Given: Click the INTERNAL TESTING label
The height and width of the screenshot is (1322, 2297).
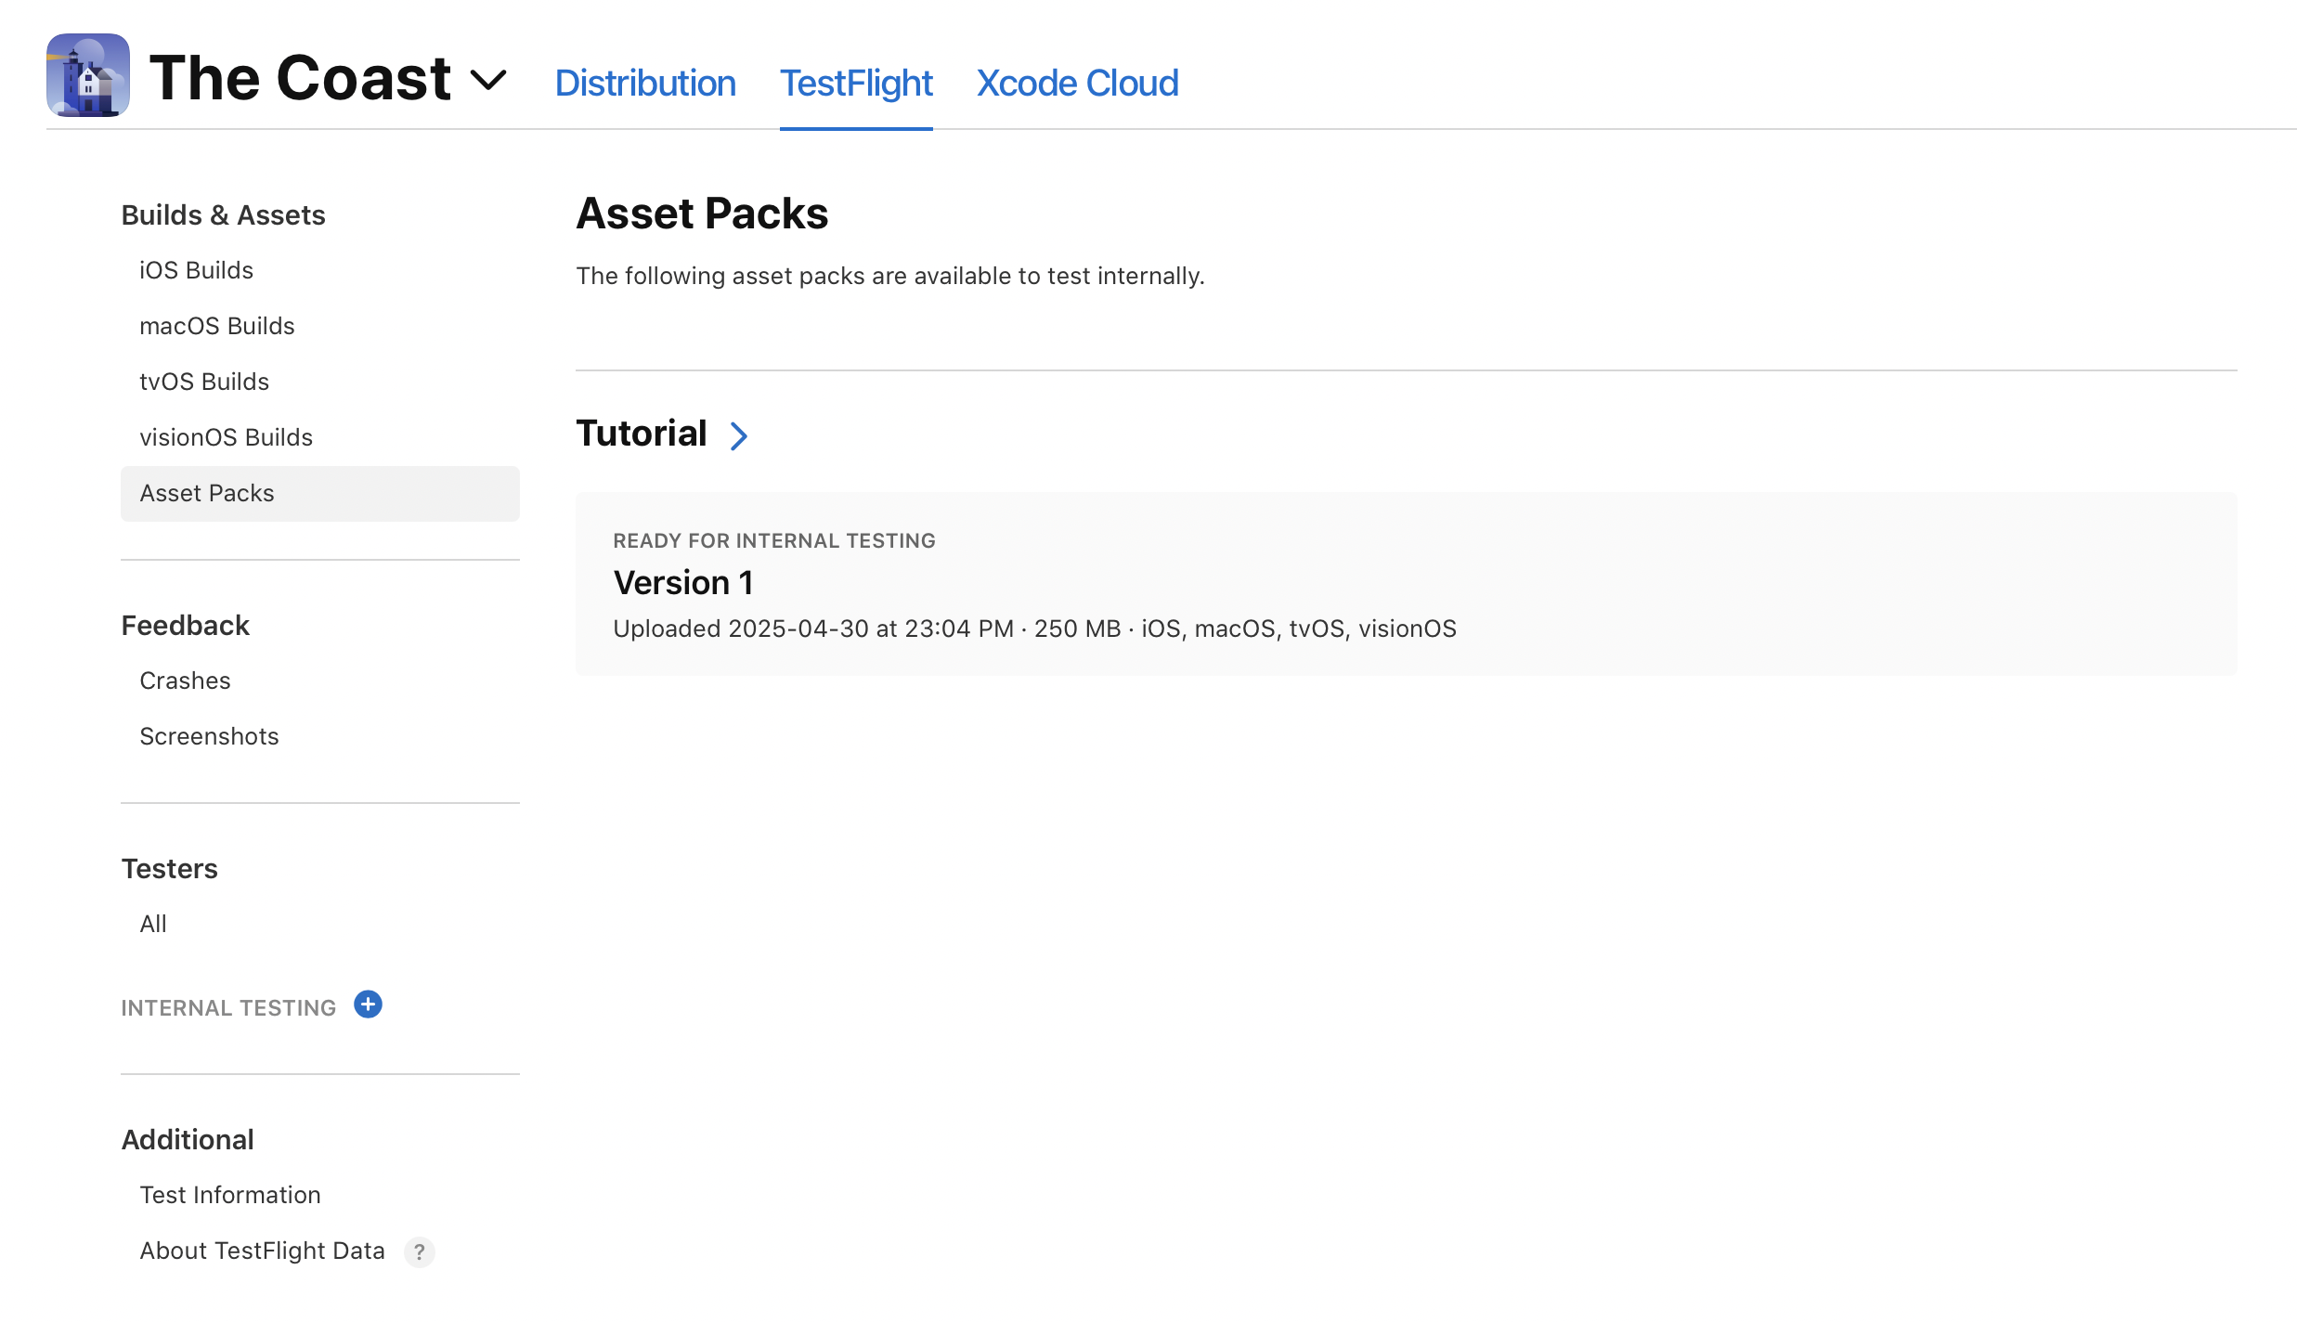Looking at the screenshot, I should coord(228,1007).
